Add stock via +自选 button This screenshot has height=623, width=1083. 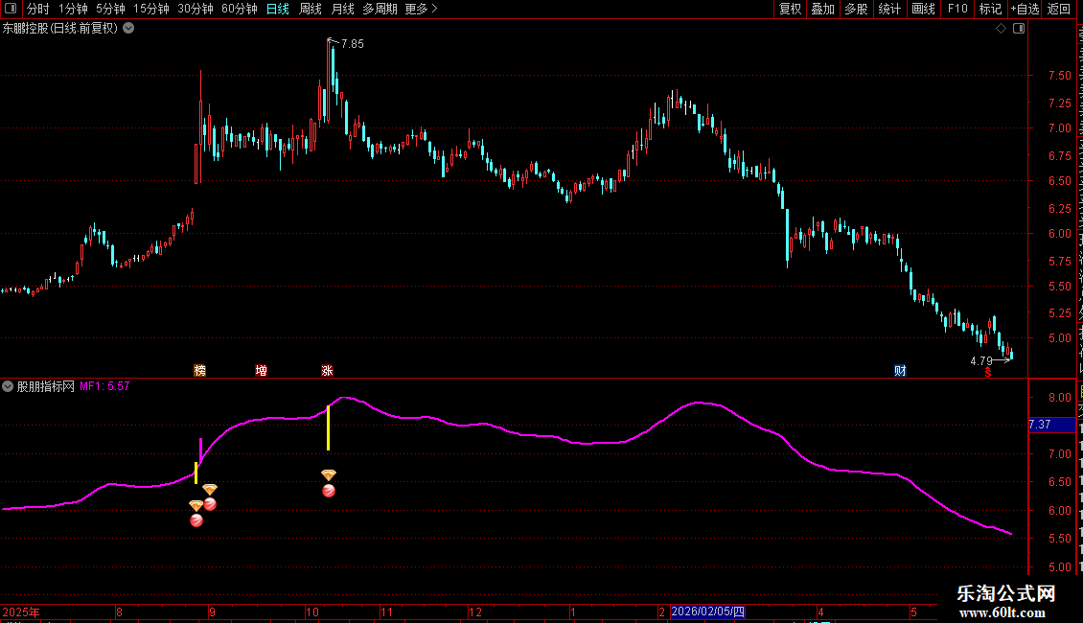1025,9
